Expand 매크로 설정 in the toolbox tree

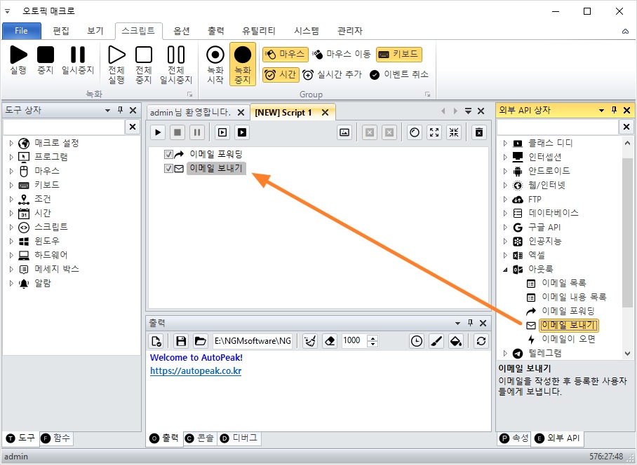(x=11, y=143)
